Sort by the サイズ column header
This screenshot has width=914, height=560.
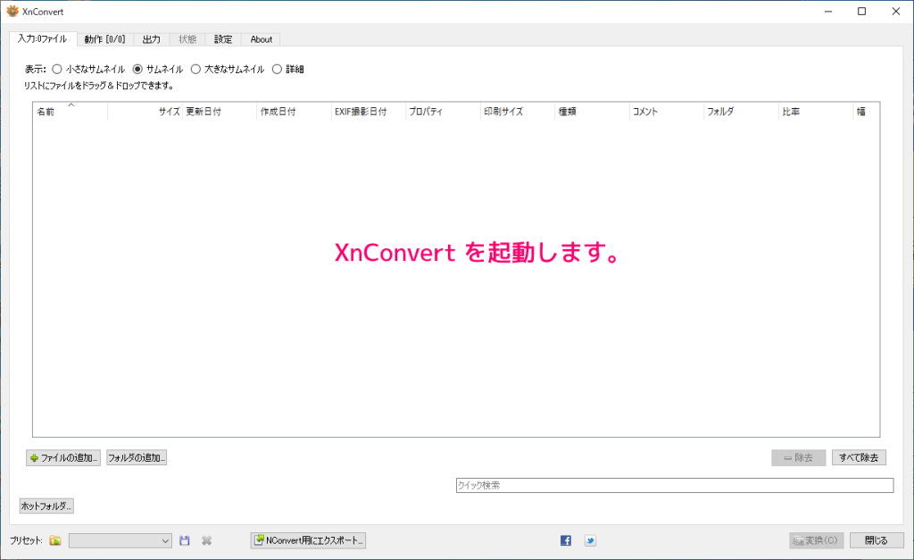pyautogui.click(x=145, y=112)
